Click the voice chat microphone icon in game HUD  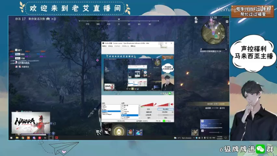coord(196,18)
